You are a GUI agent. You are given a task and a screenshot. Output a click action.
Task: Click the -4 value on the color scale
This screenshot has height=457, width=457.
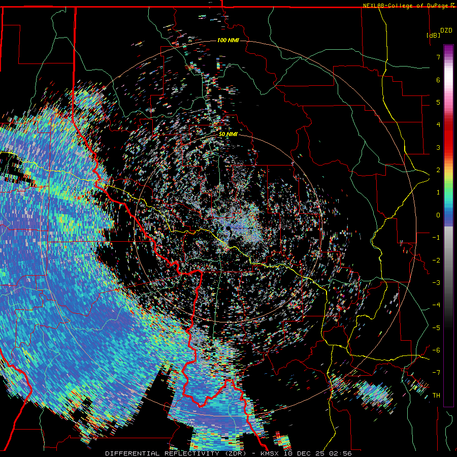click(x=436, y=305)
